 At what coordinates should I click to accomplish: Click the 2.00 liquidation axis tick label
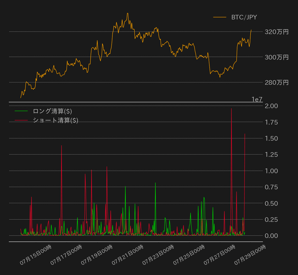[x=271, y=106]
